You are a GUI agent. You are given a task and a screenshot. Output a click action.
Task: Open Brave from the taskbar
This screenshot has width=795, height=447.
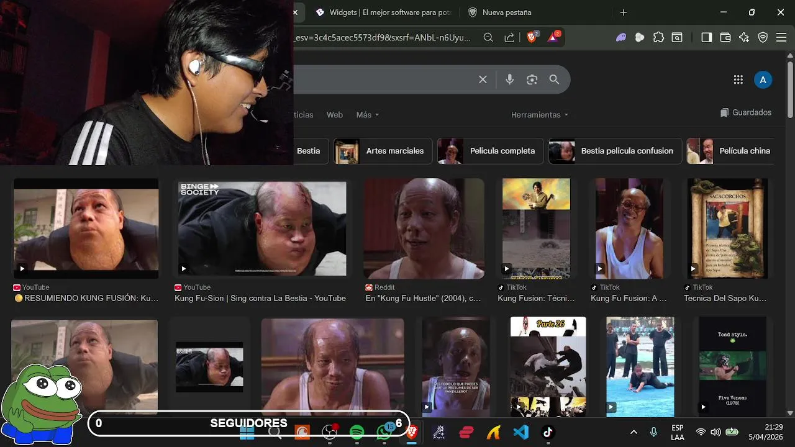pos(411,432)
